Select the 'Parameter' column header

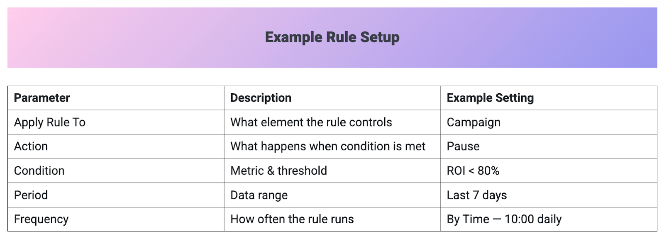[42, 98]
